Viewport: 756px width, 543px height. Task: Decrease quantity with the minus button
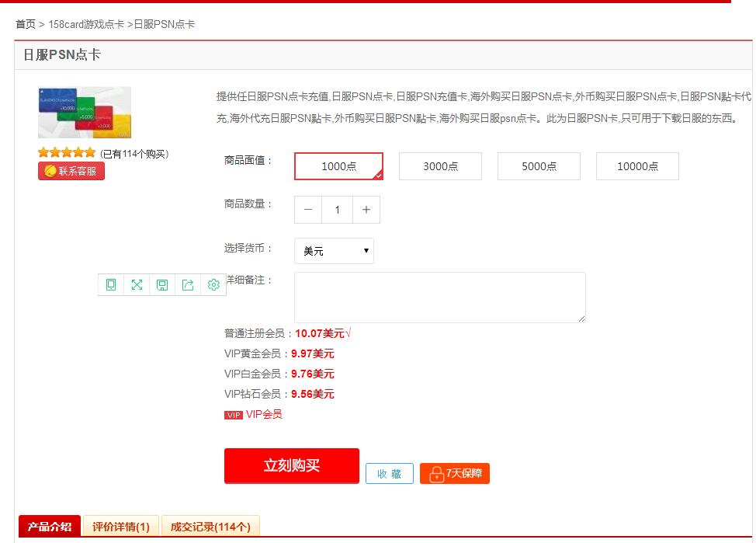point(308,210)
